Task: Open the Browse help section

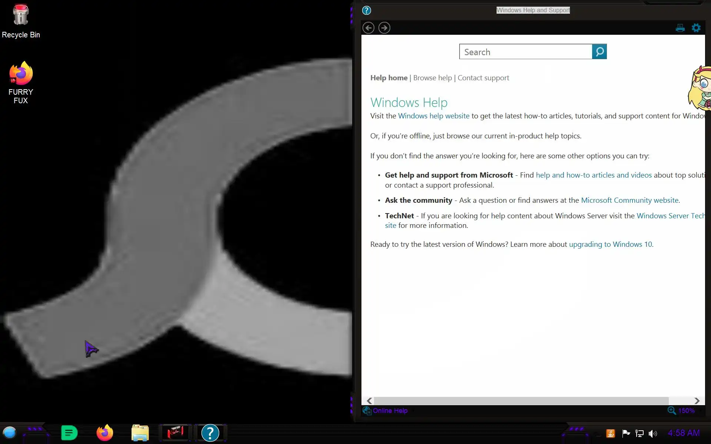Action: (432, 78)
